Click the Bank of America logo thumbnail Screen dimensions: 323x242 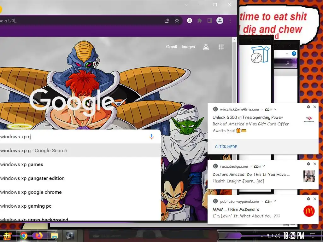309,119
